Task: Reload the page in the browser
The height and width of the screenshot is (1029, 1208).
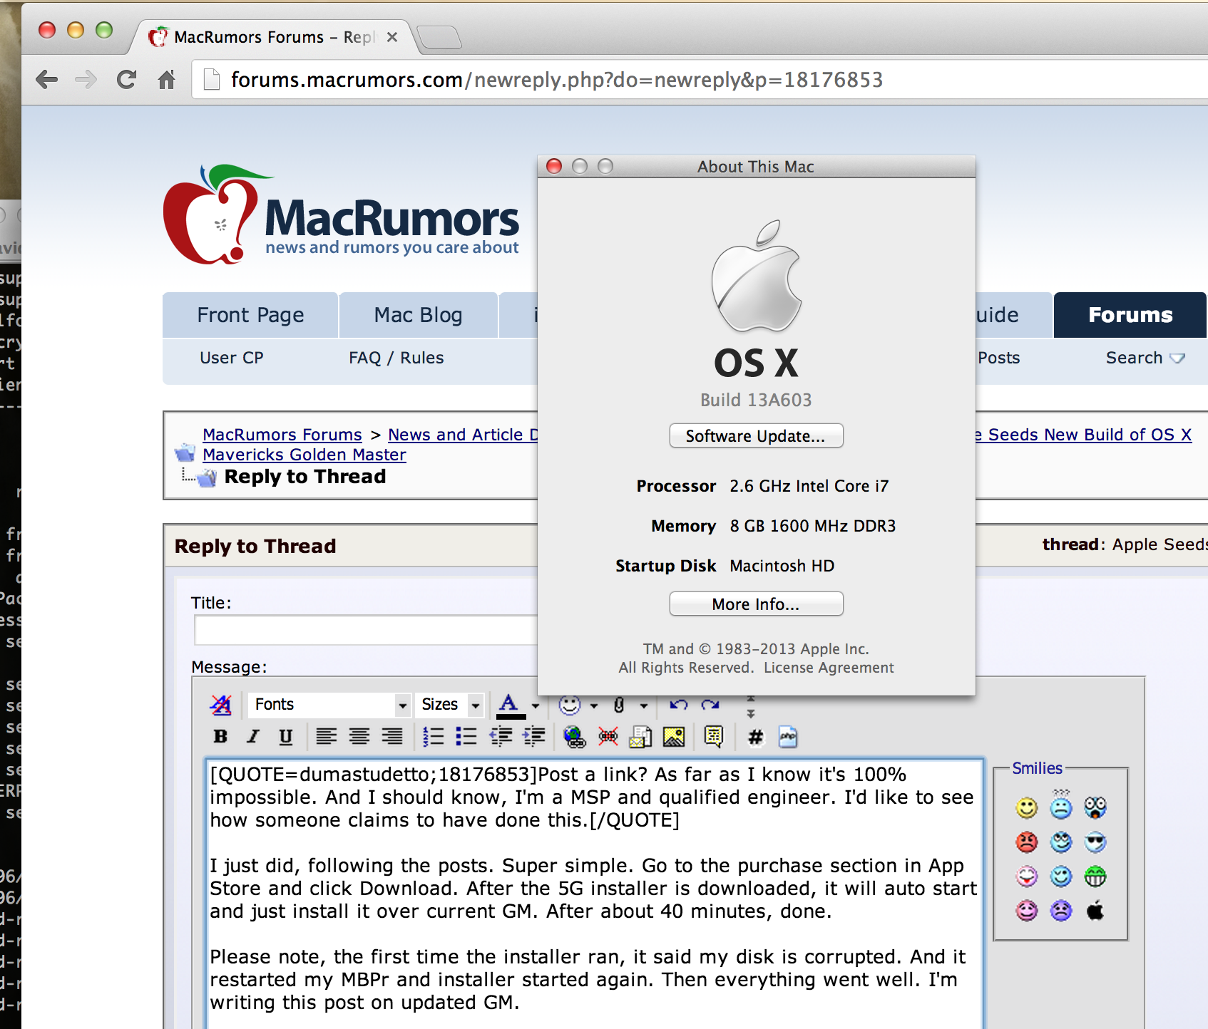Action: (x=126, y=80)
